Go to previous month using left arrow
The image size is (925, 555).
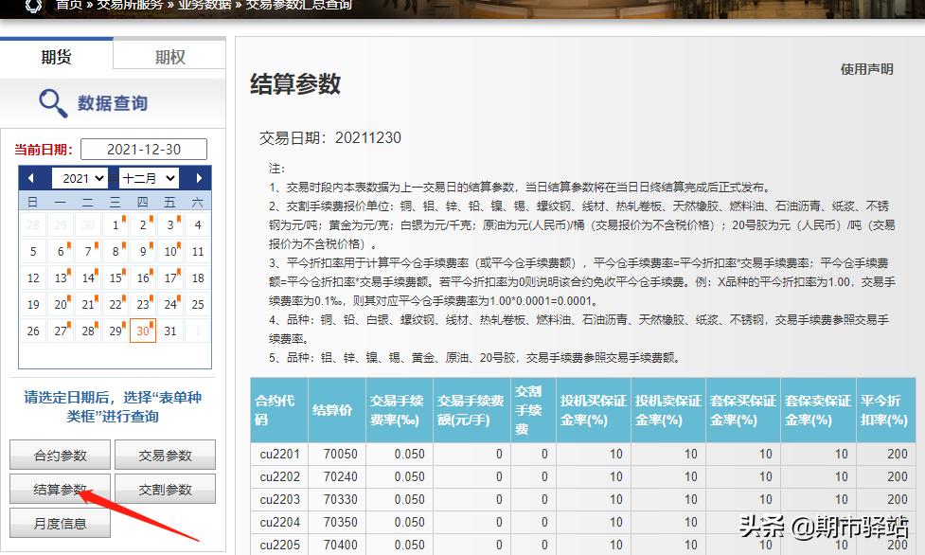tap(33, 178)
